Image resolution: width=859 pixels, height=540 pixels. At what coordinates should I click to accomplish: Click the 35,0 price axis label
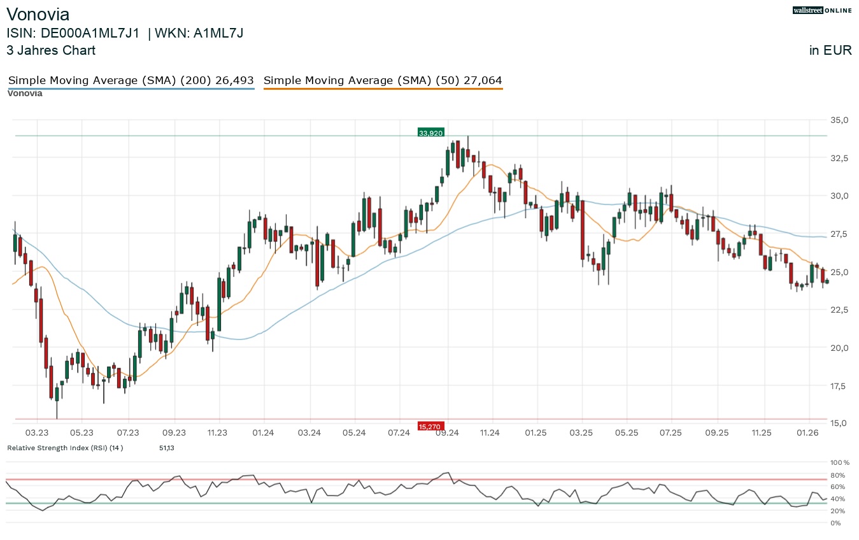coord(838,120)
